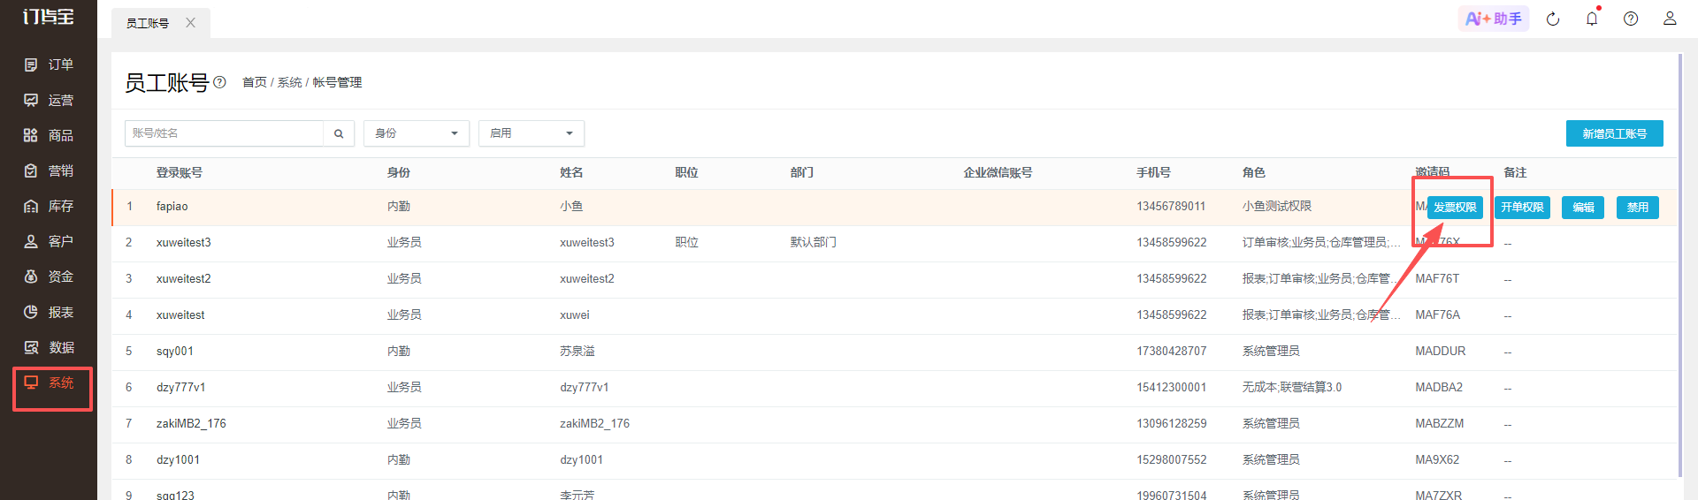Open the 商品 products sidebar menu
This screenshot has height=500, width=1698.
coord(49,135)
